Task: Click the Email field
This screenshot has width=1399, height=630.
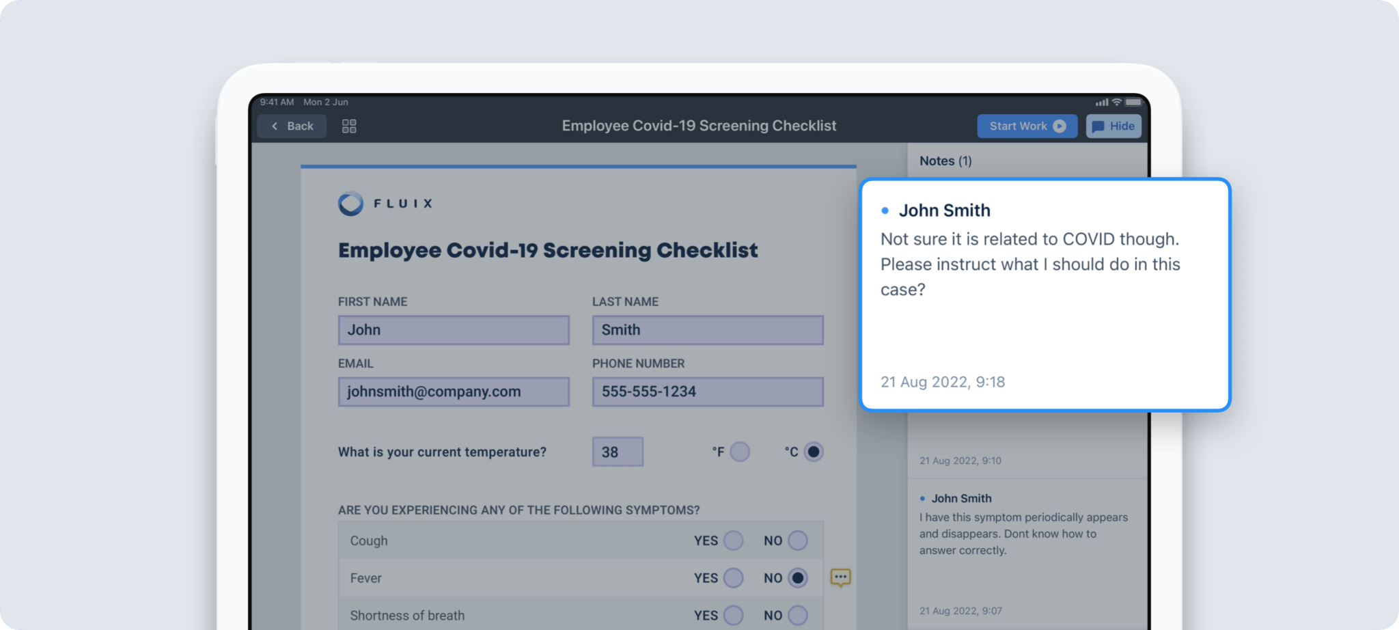Action: click(x=454, y=392)
